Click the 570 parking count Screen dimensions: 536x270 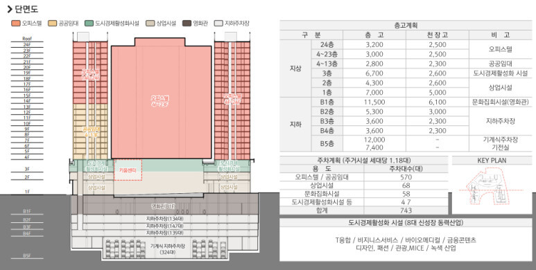click(x=406, y=177)
